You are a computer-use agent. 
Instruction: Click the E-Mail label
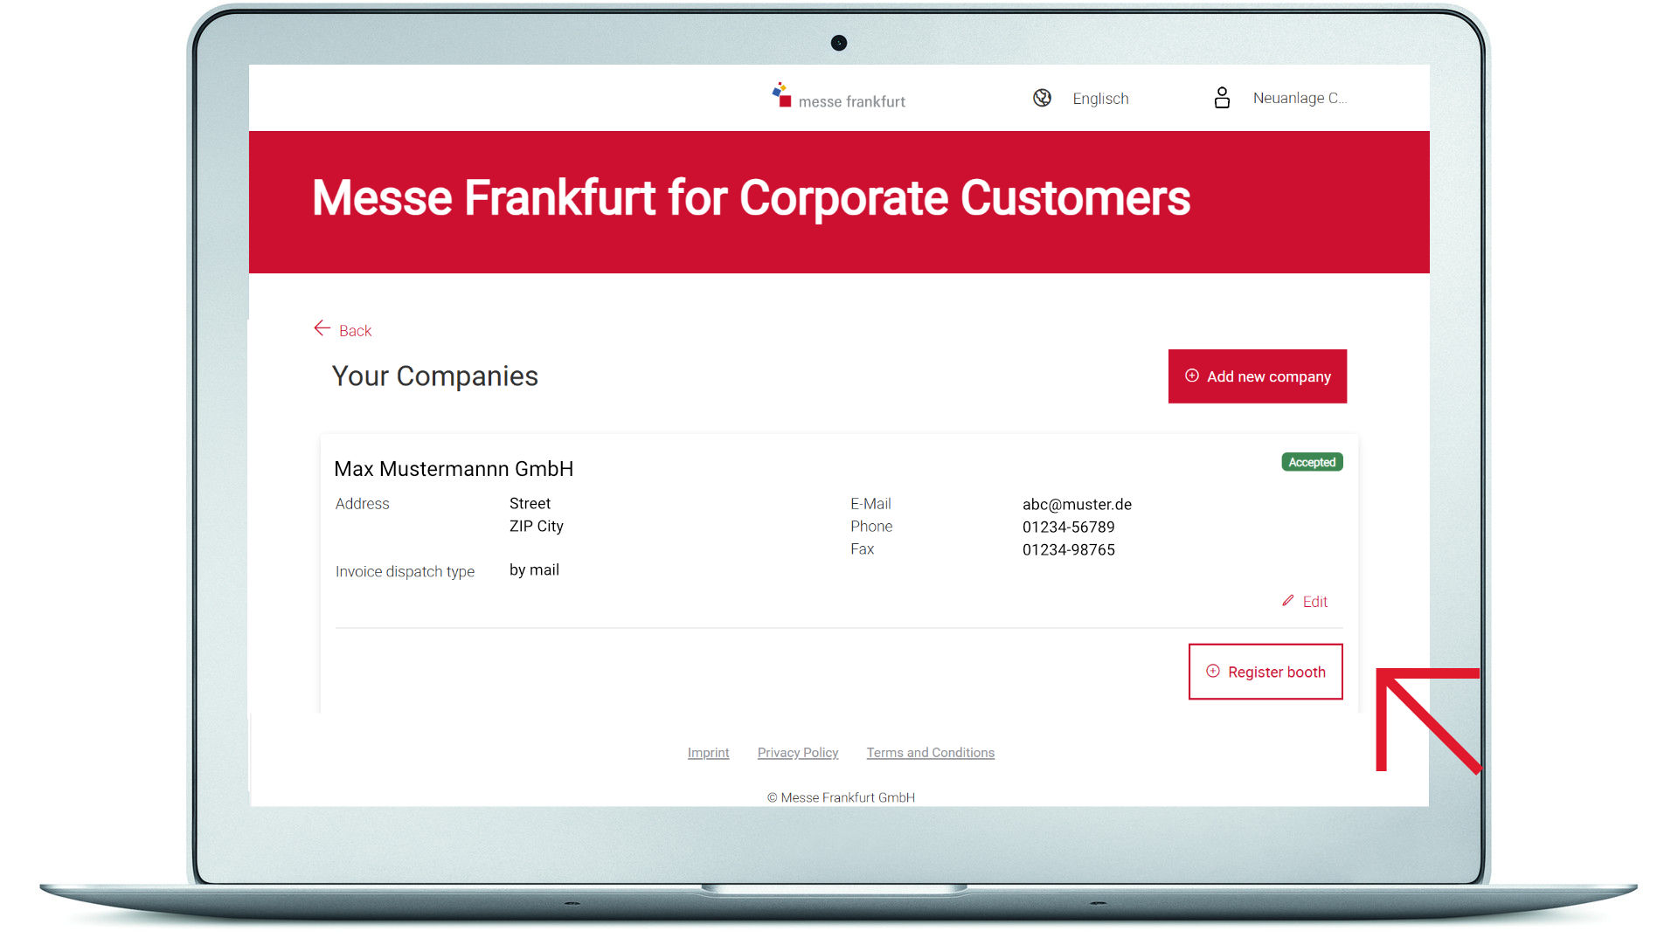point(870,504)
